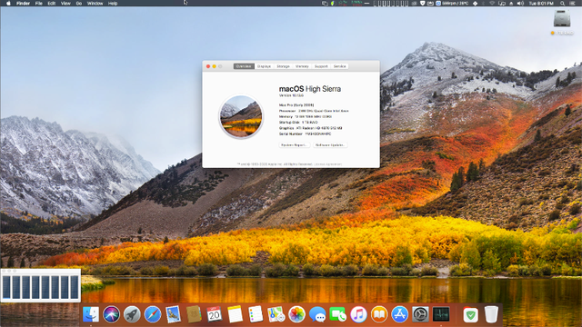The image size is (582, 327).
Task: Open Messages speech bubble icon
Action: pos(317,314)
